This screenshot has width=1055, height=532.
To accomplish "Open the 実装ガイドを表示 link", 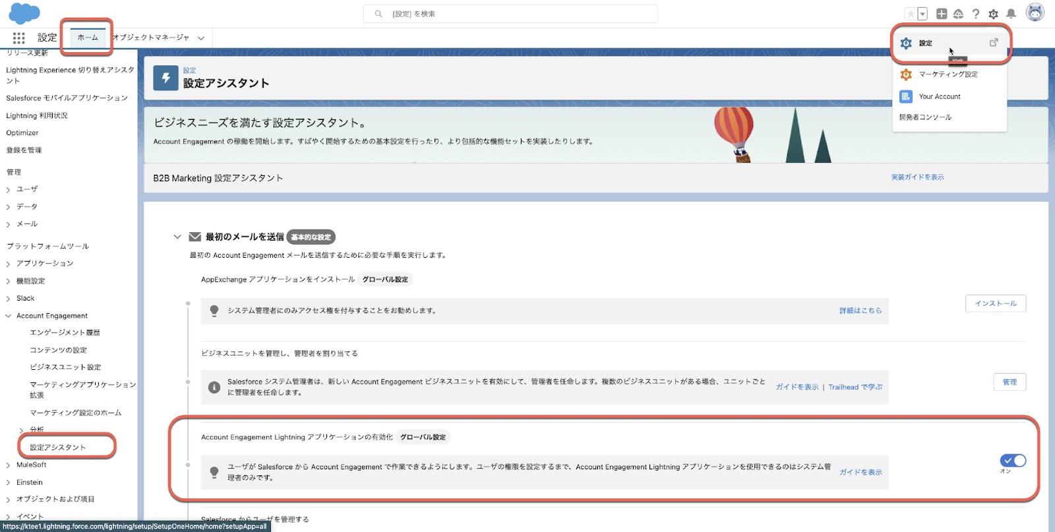I will (x=917, y=177).
